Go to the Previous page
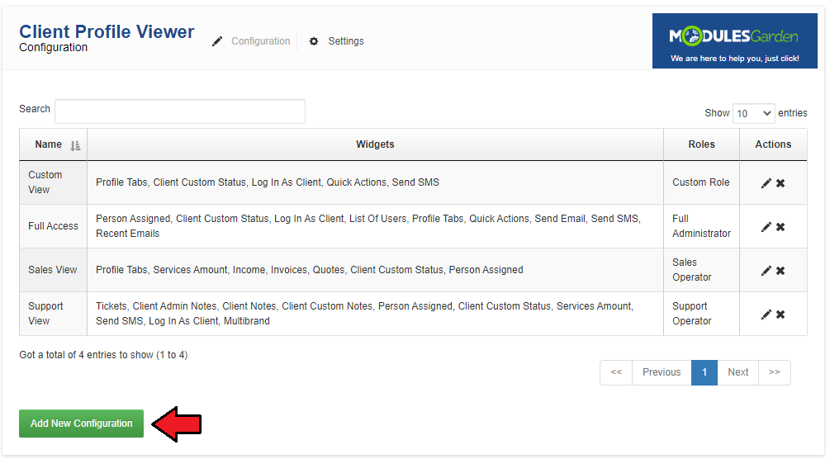 (x=662, y=372)
